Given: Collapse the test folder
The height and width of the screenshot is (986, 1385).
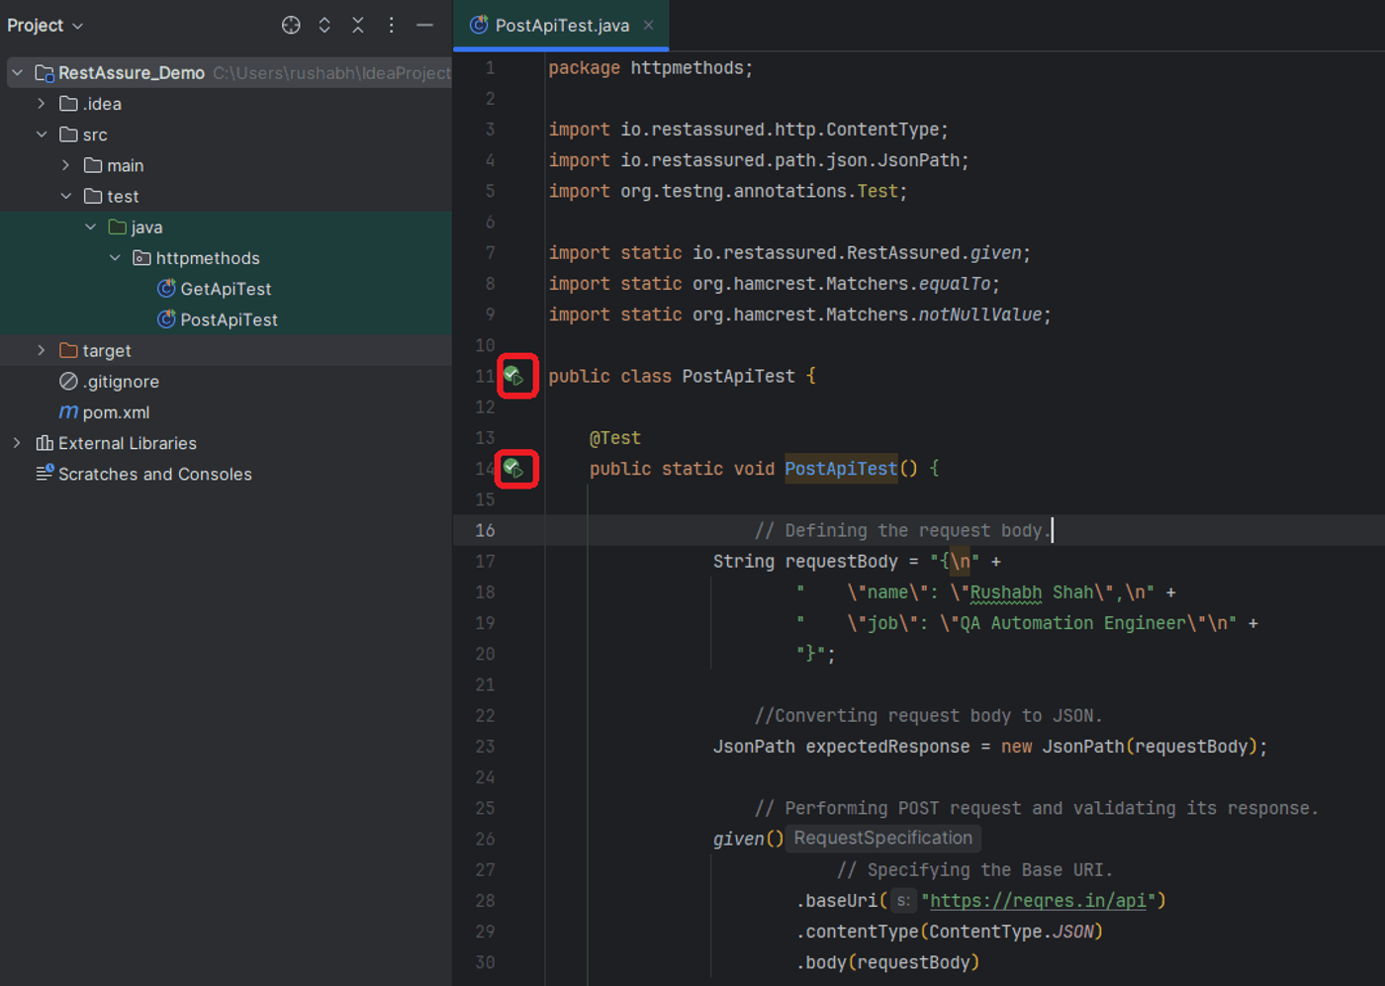Looking at the screenshot, I should [x=65, y=196].
